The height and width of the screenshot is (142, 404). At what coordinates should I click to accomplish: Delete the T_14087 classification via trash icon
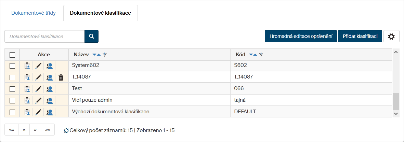coord(61,77)
